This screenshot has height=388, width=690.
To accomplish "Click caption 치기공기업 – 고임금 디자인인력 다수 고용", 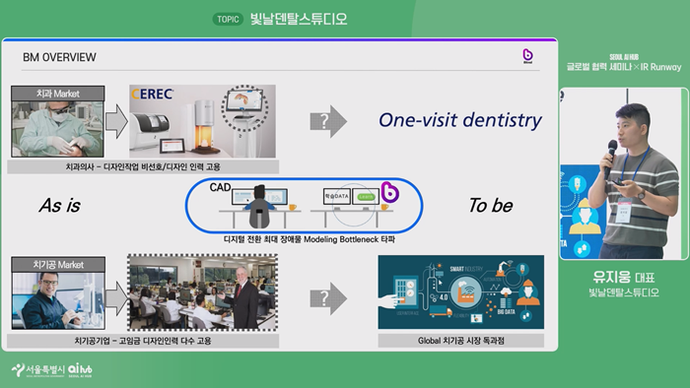I will [143, 341].
